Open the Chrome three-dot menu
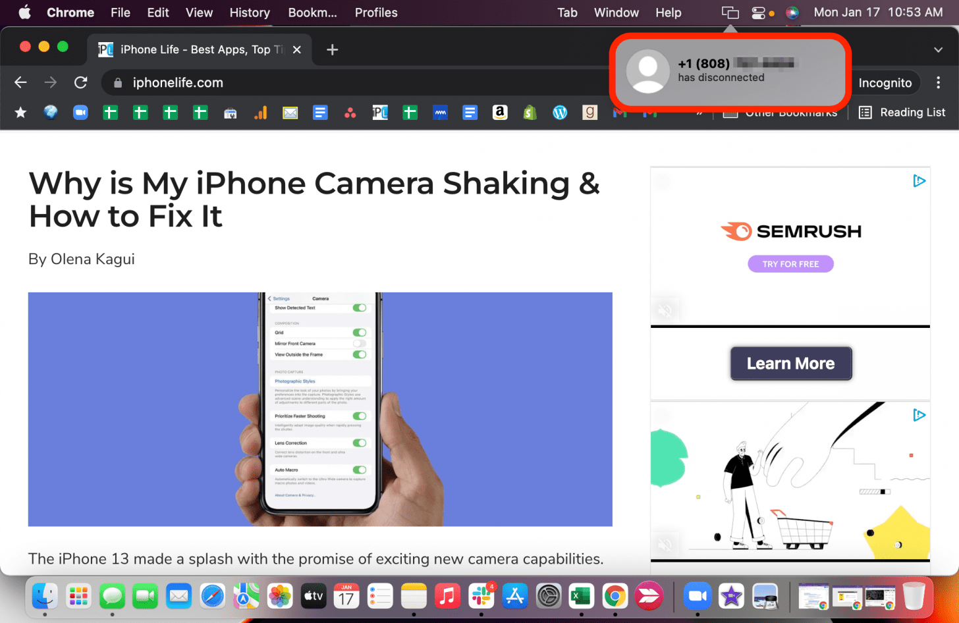Screen dimensions: 959x623 [x=938, y=82]
